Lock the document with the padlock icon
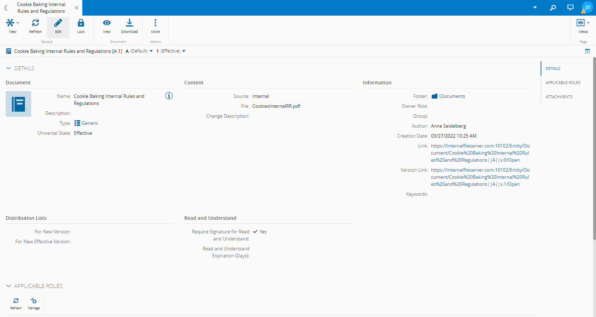The width and height of the screenshot is (596, 317). [x=81, y=23]
